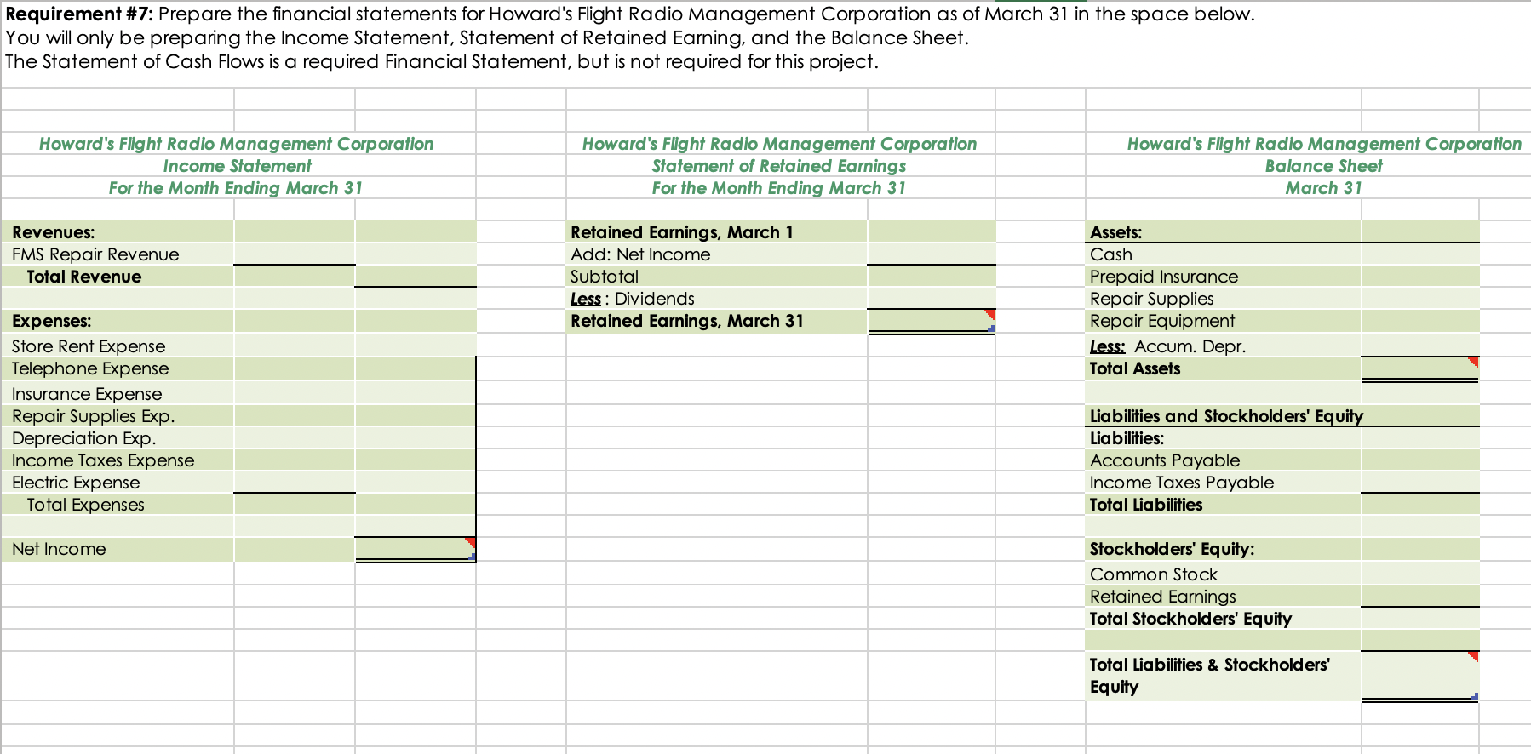Select the Add: Net Income label

tap(717, 254)
